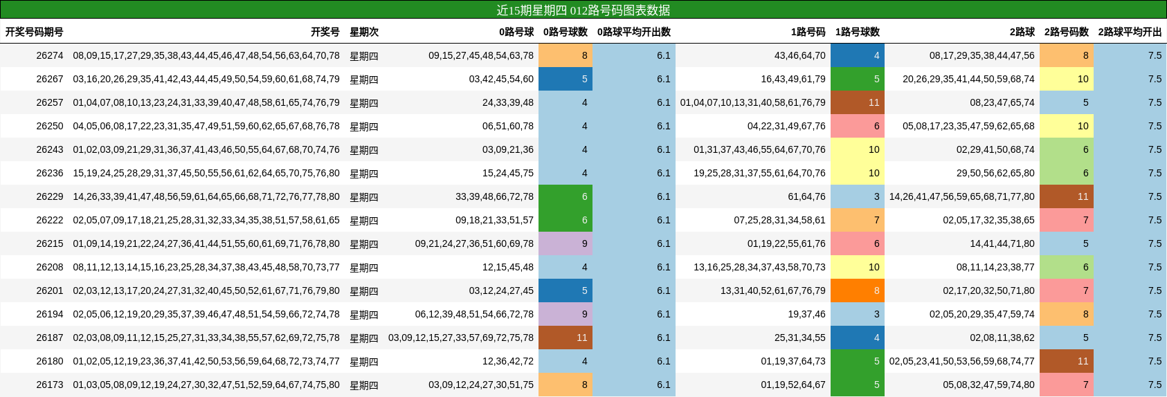Viewport: 1167px width, 397px height.
Task: Click the 0路号球 cell 33,39,48,66,72,78
Action: 494,196
